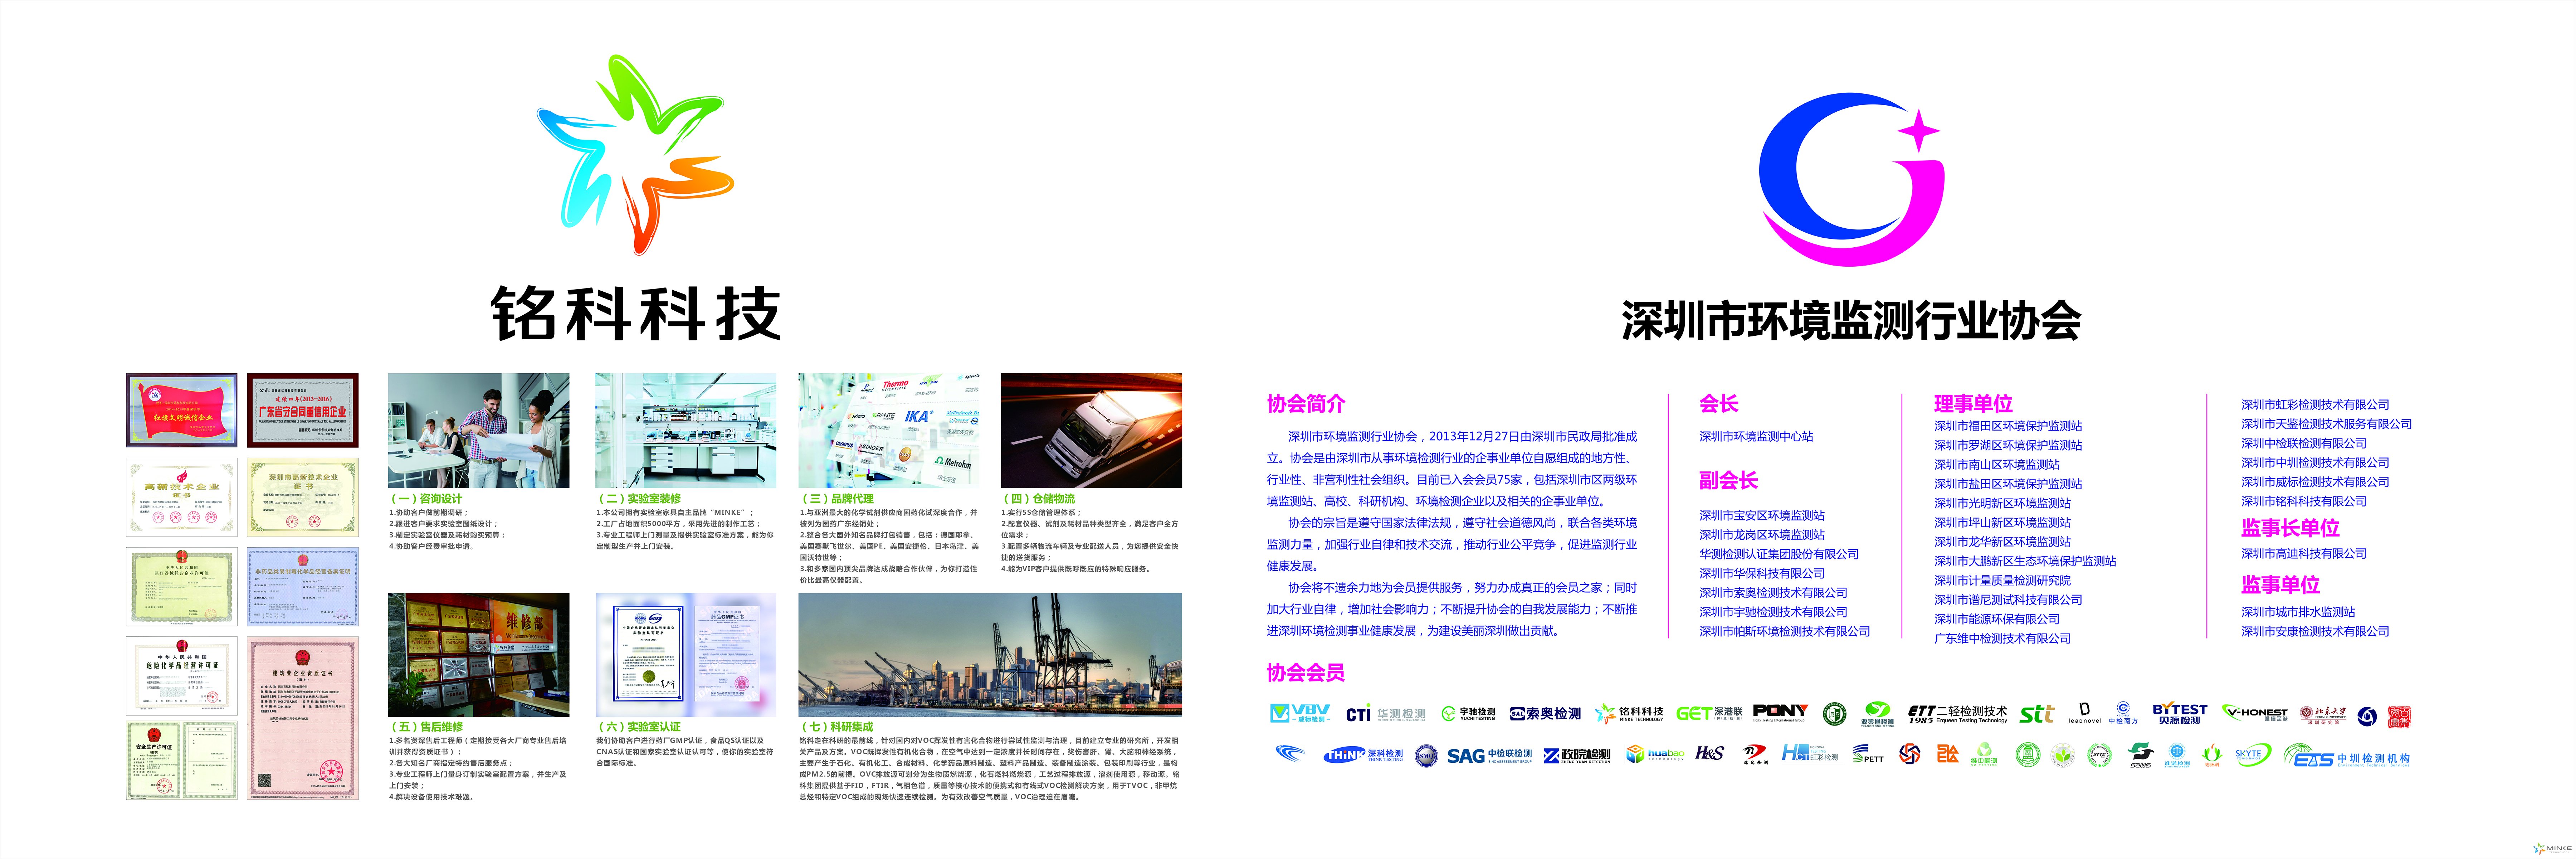
Task: Click the THINK 深科检测 logo
Action: click(1363, 755)
